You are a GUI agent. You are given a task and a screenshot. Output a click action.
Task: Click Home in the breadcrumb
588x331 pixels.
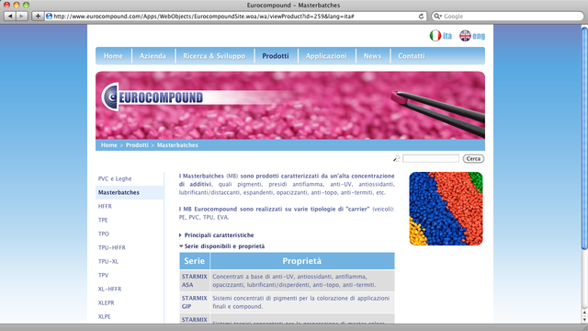(108, 145)
